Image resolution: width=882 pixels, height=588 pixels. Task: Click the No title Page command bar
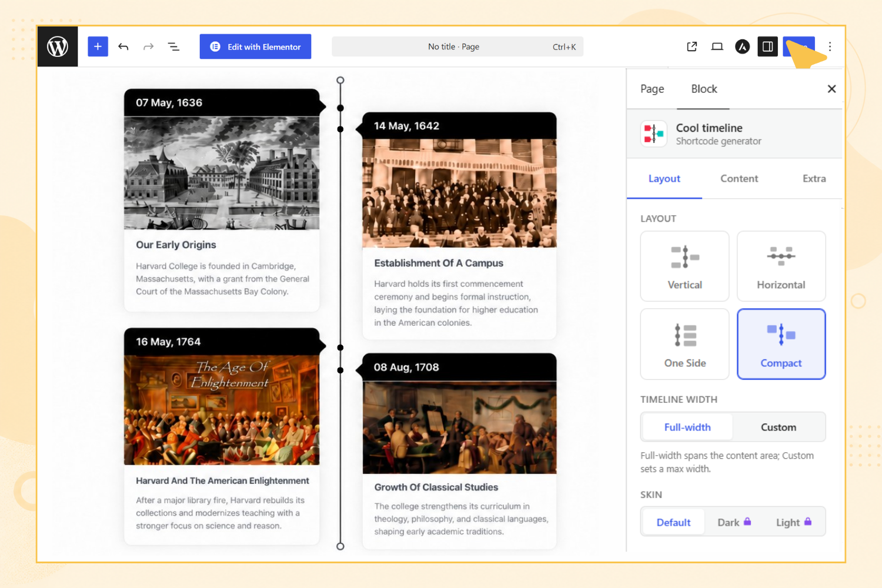click(457, 46)
